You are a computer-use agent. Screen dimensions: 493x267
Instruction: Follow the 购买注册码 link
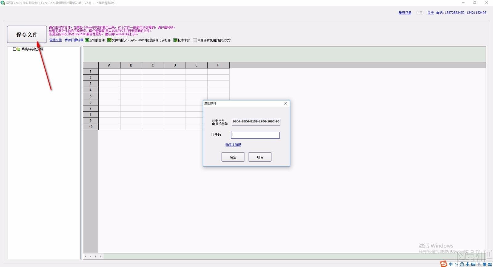[233, 145]
